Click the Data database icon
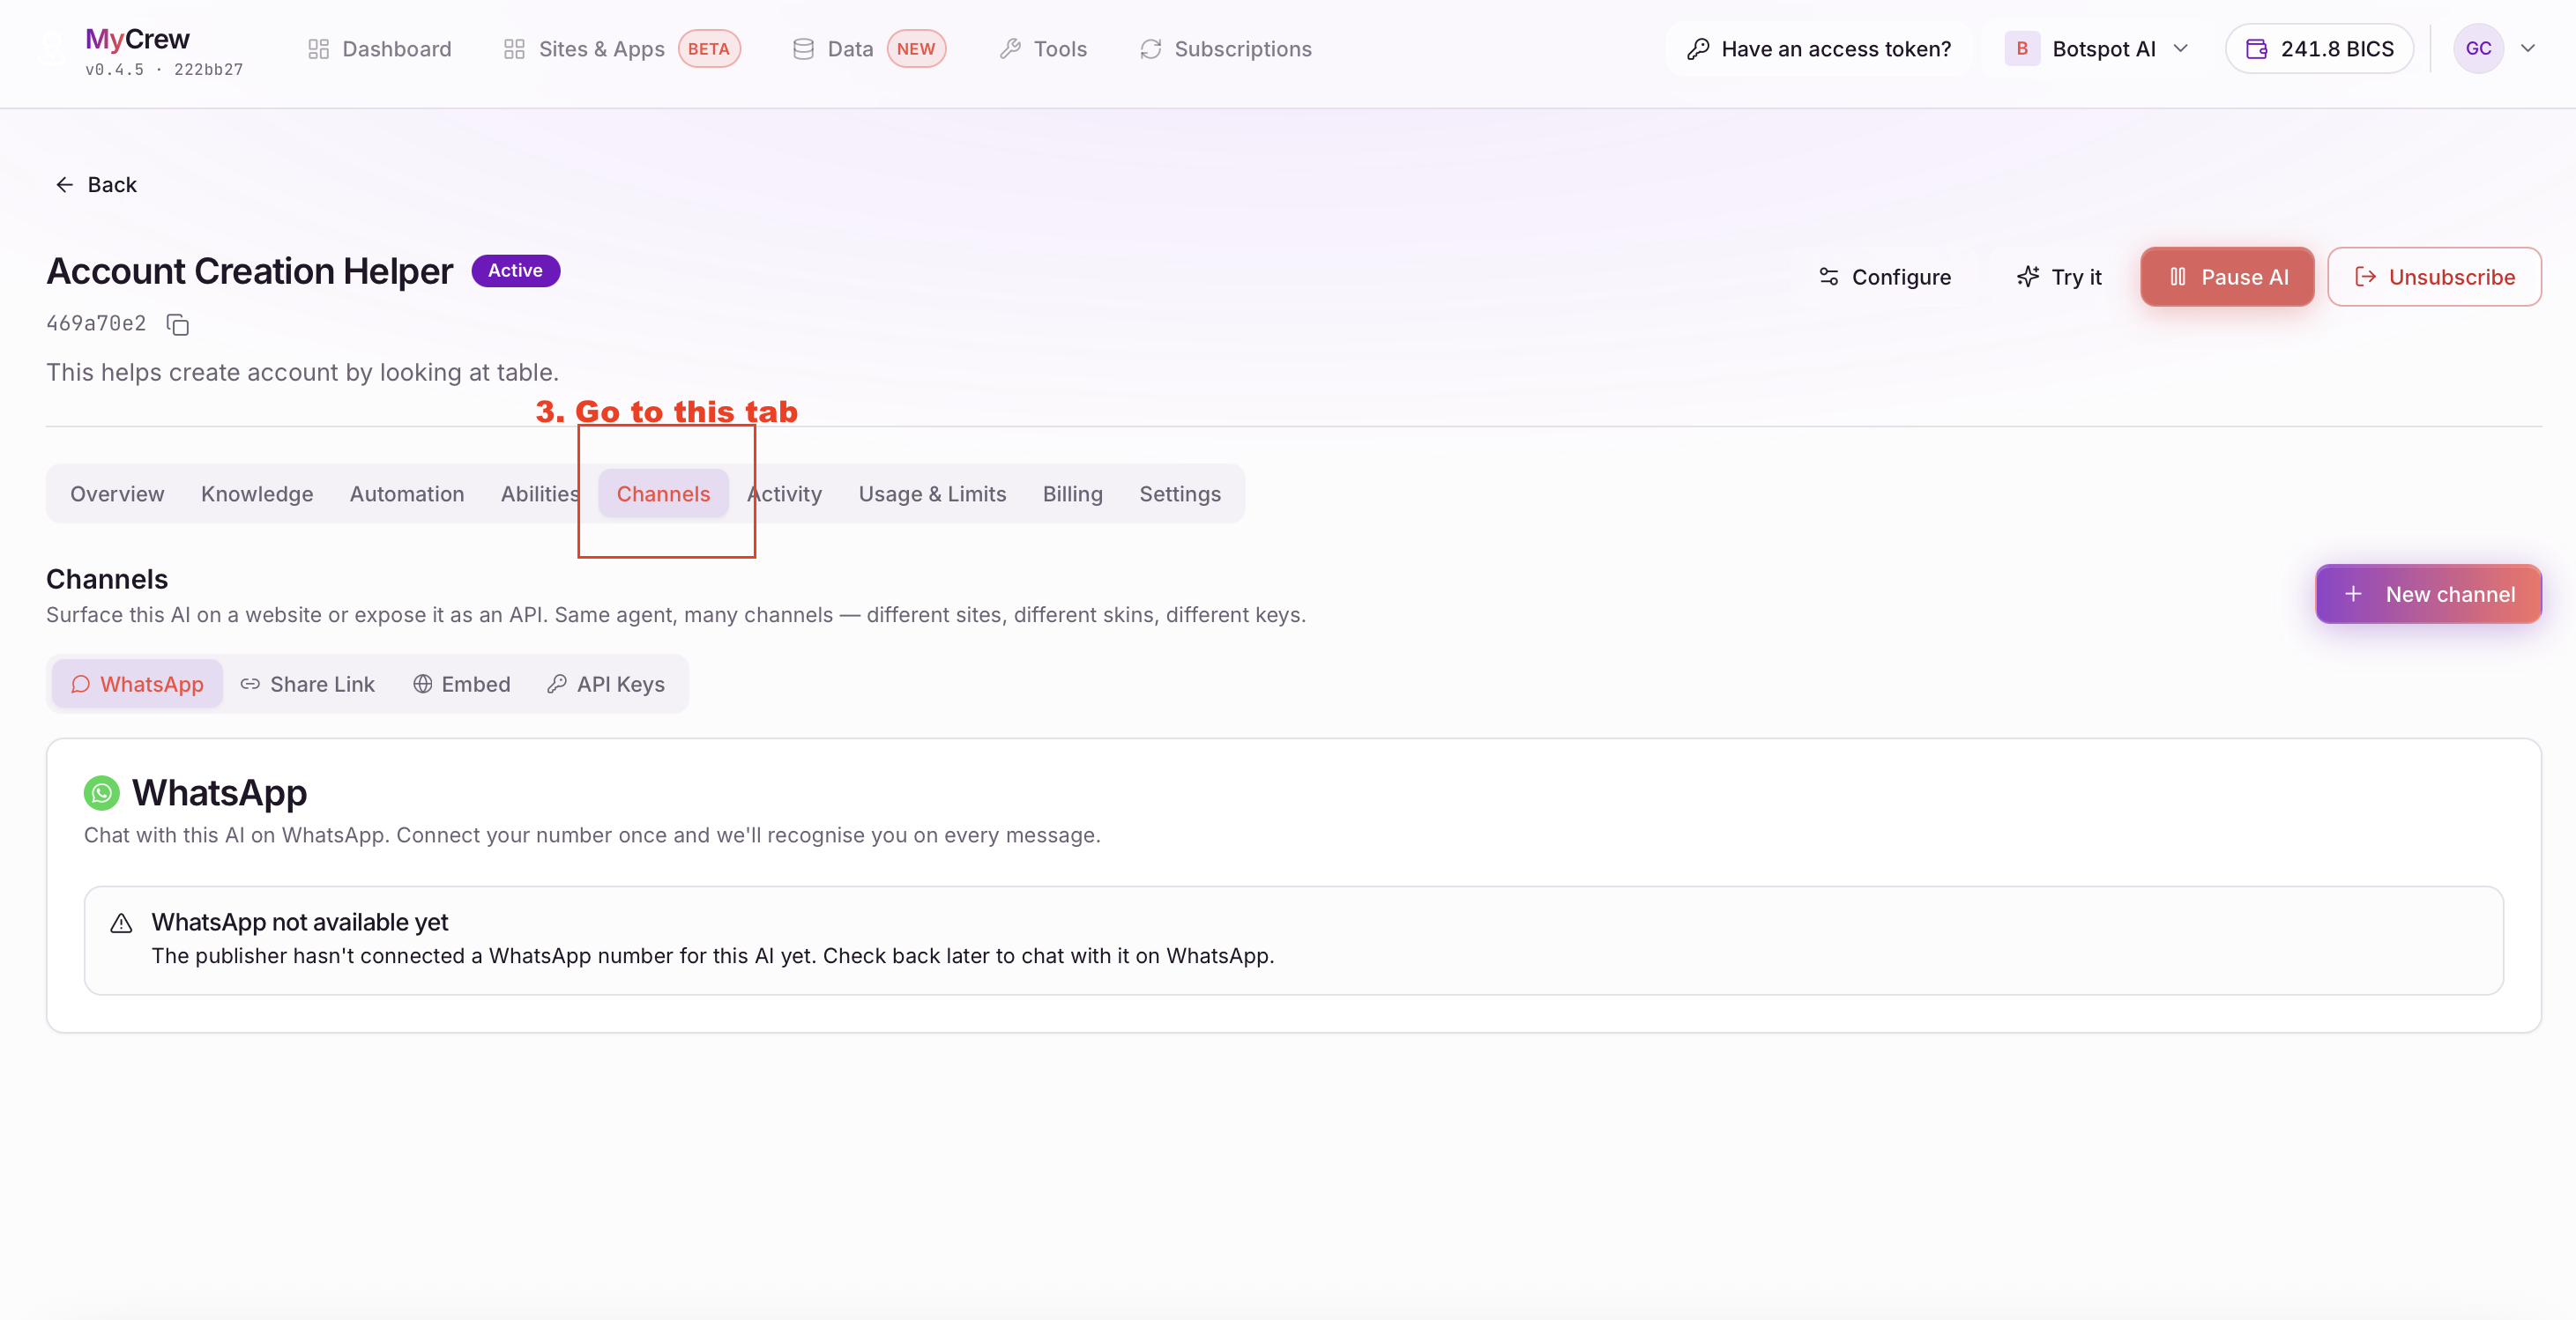 click(x=803, y=49)
